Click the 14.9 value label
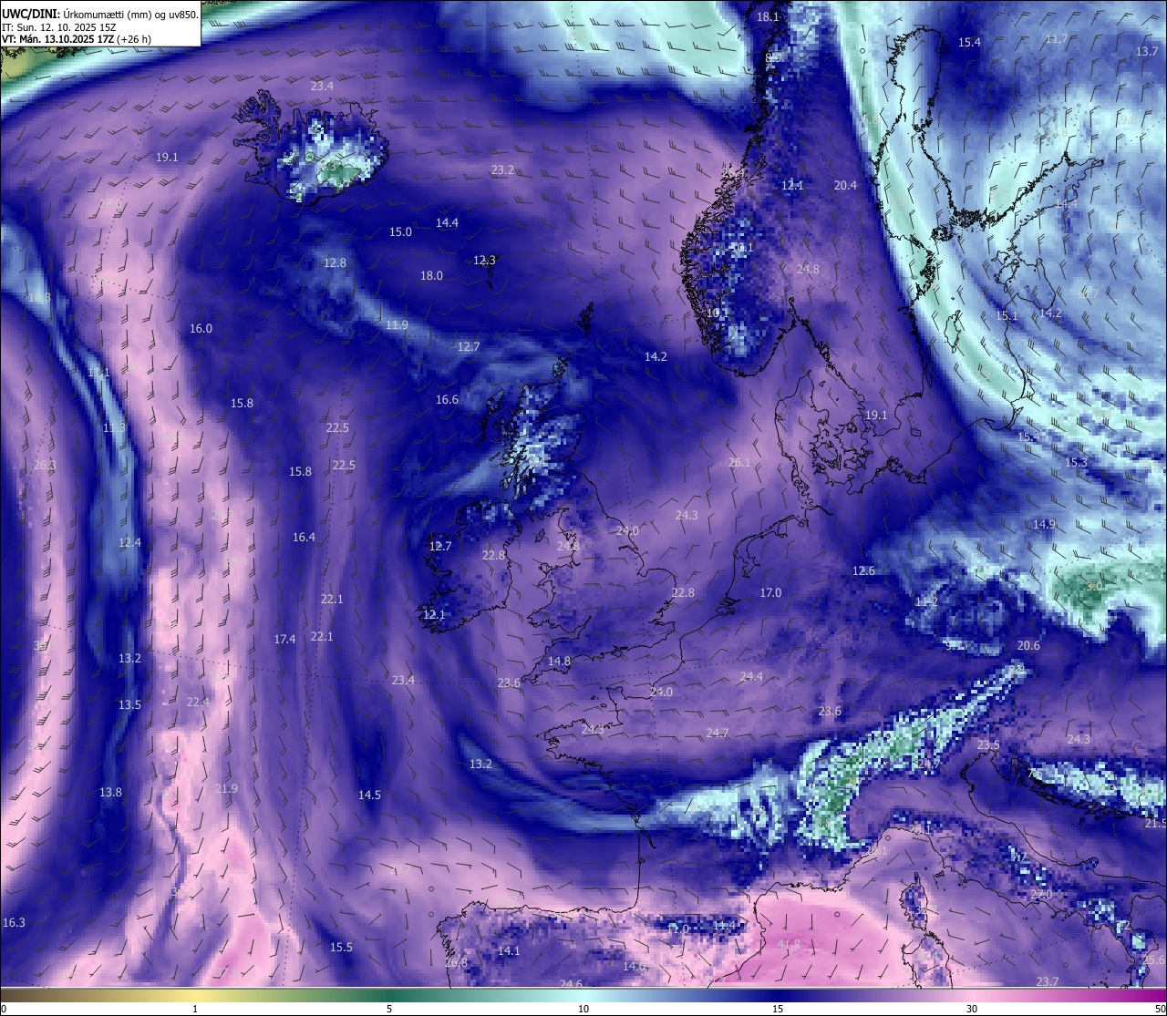This screenshot has width=1167, height=1016. pyautogui.click(x=1044, y=525)
